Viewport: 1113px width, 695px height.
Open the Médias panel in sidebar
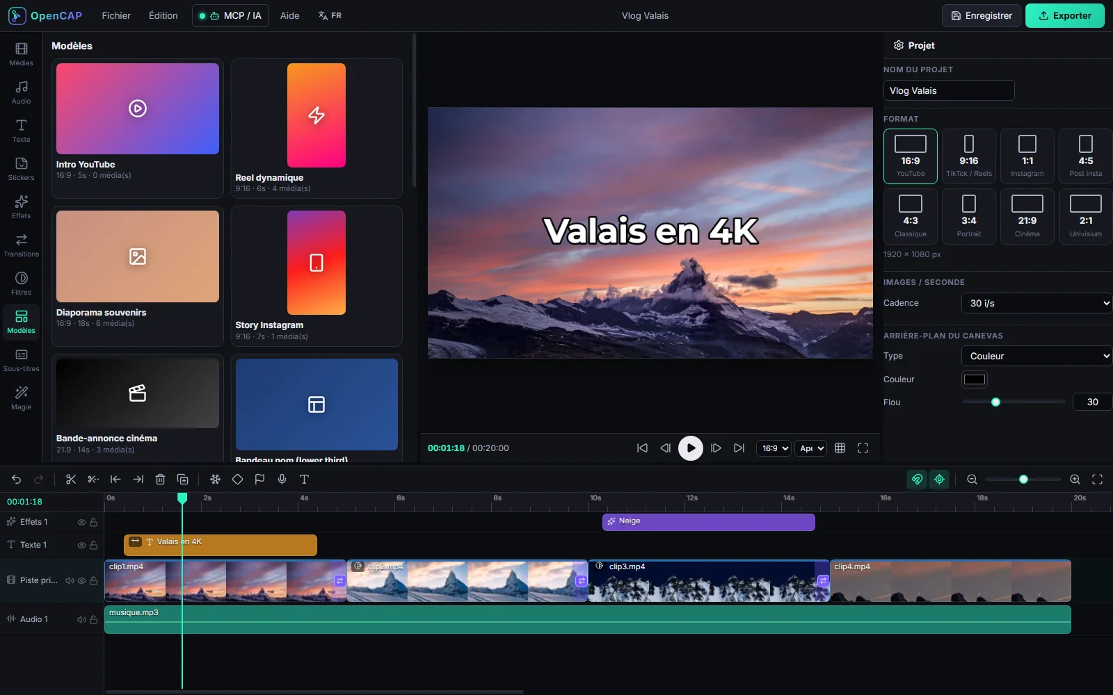[21, 54]
